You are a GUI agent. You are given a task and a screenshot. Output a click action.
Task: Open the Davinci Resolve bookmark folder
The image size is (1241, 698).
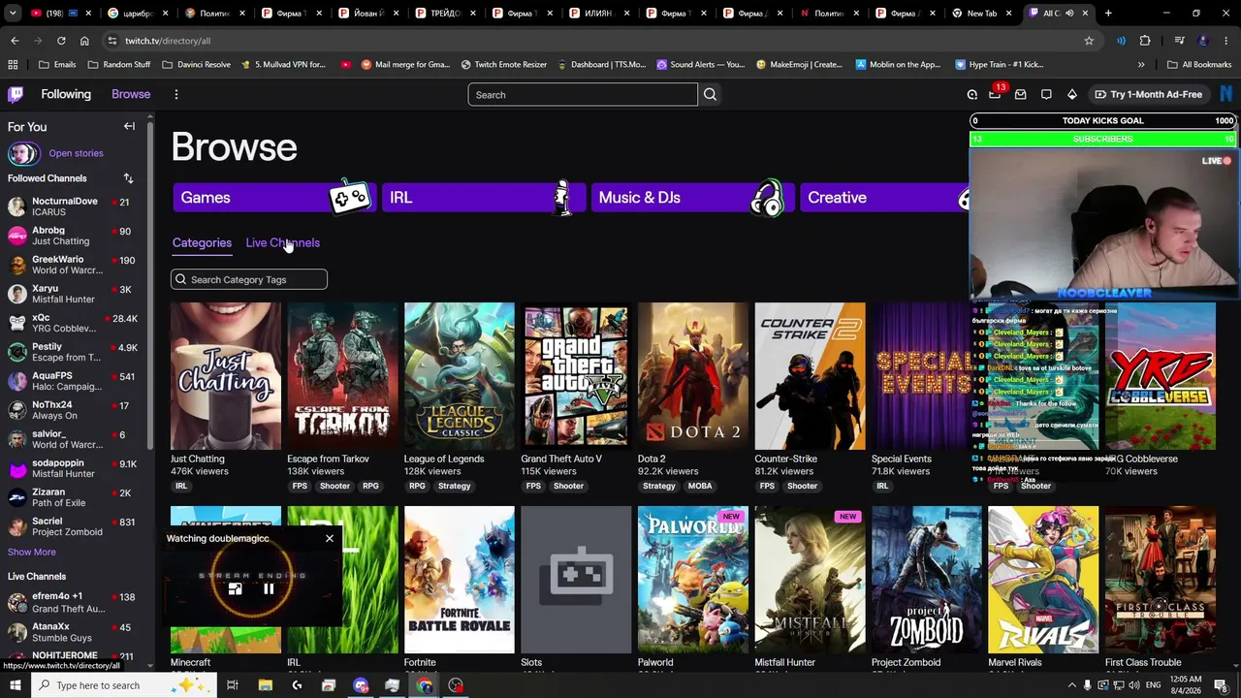click(x=196, y=65)
